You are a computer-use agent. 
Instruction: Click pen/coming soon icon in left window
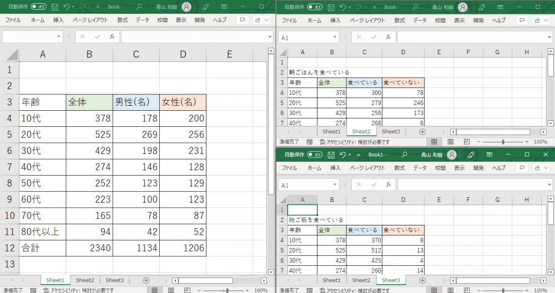[206, 7]
